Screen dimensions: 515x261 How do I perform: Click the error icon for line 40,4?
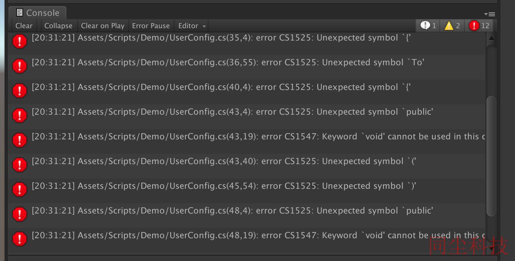tap(20, 91)
